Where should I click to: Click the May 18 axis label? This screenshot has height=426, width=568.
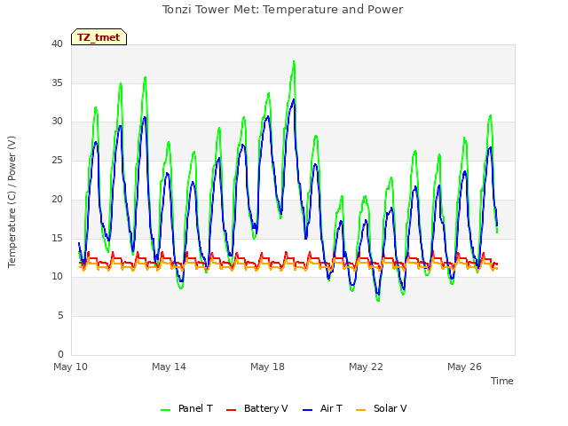click(x=267, y=367)
